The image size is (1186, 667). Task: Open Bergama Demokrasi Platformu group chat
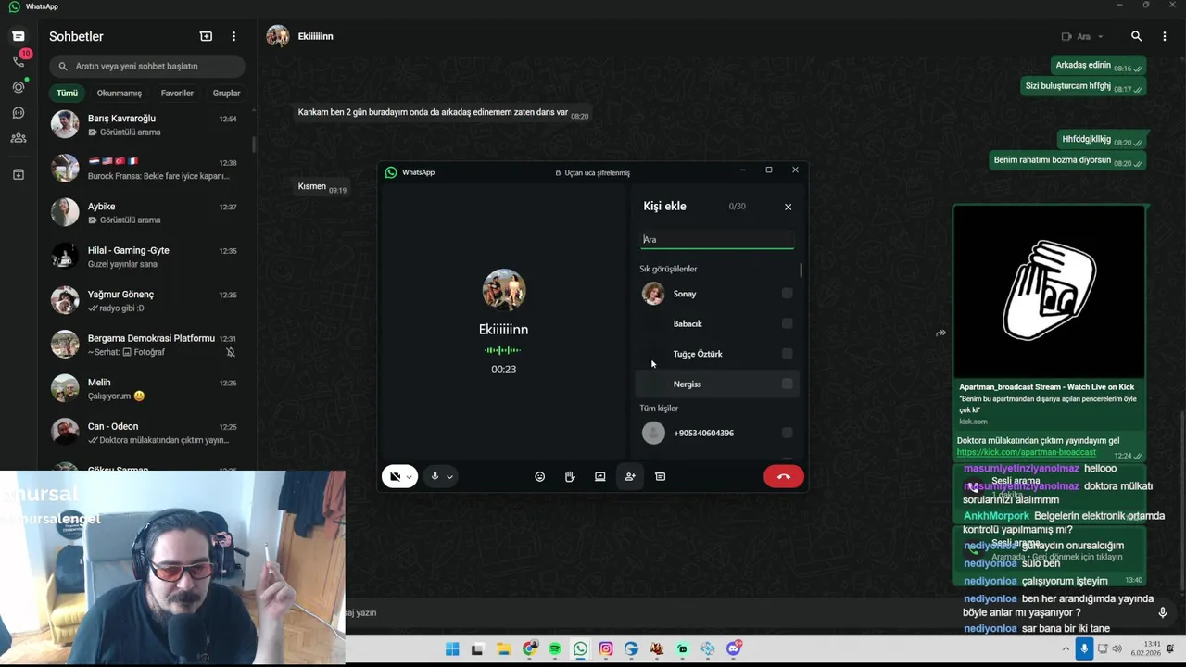click(x=146, y=345)
